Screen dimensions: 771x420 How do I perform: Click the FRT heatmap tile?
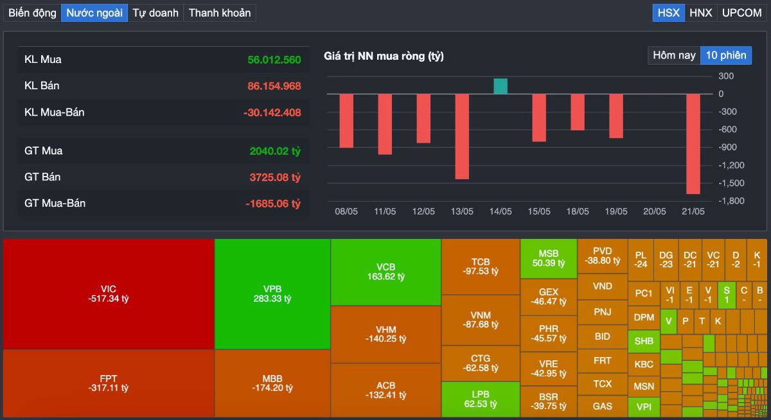(x=603, y=361)
